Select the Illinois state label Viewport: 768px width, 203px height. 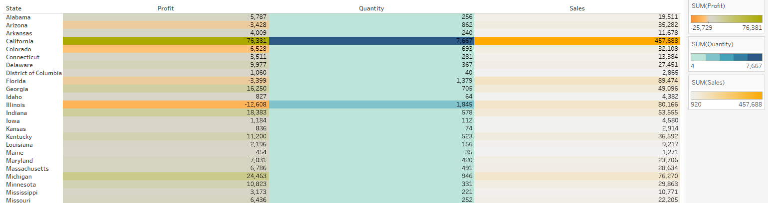[15, 105]
